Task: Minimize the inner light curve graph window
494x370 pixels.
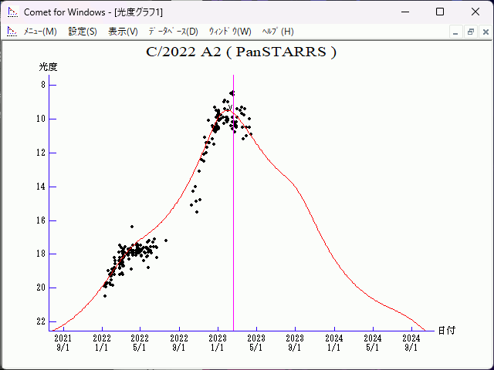Action: click(x=456, y=32)
